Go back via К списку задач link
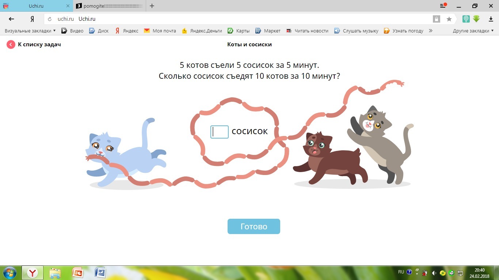This screenshot has height=280, width=499. (x=39, y=44)
